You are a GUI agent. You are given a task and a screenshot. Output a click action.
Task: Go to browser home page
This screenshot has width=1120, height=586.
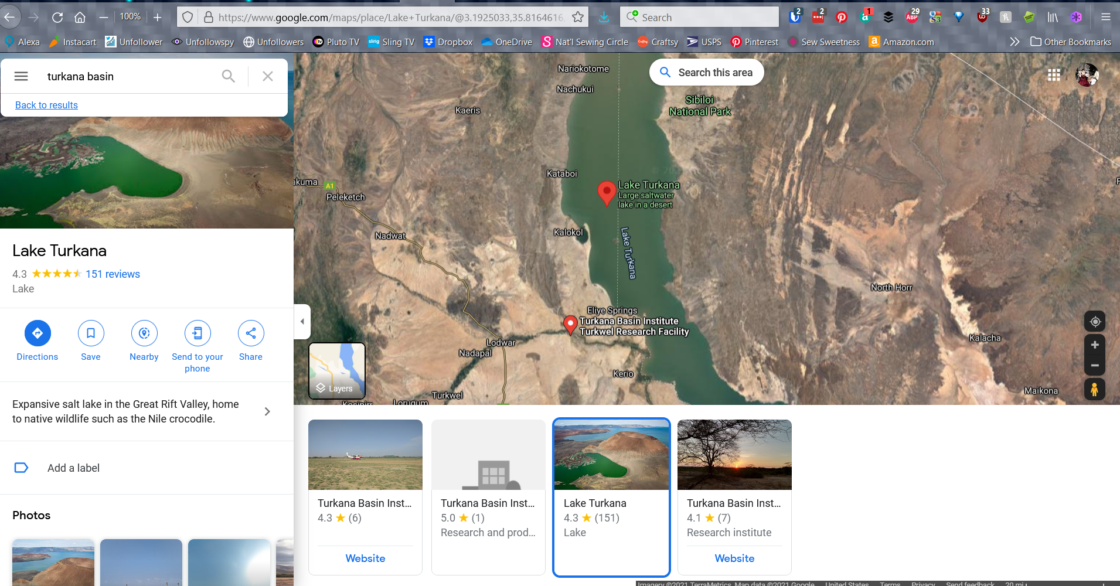pos(80,18)
